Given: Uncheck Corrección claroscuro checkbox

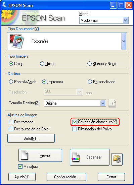Looking at the screenshot, I should tap(75, 122).
